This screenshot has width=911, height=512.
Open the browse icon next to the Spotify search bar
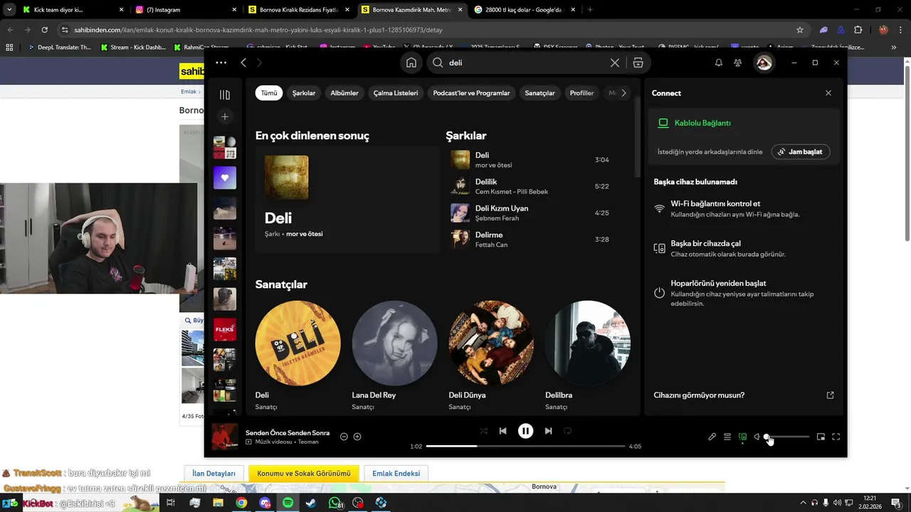[x=638, y=63]
